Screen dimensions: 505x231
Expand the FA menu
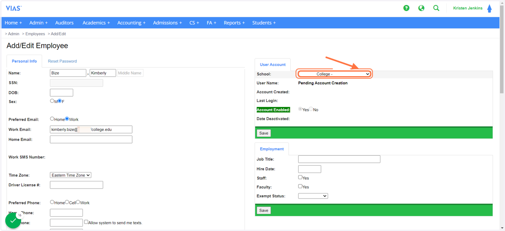tap(212, 23)
